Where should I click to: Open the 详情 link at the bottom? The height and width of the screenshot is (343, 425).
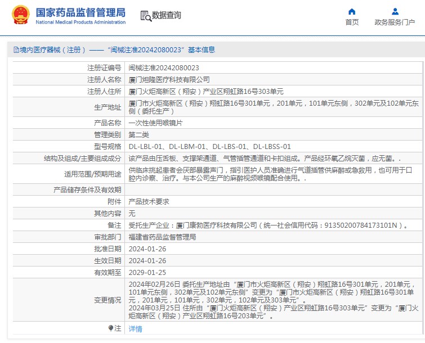pyautogui.click(x=135, y=328)
